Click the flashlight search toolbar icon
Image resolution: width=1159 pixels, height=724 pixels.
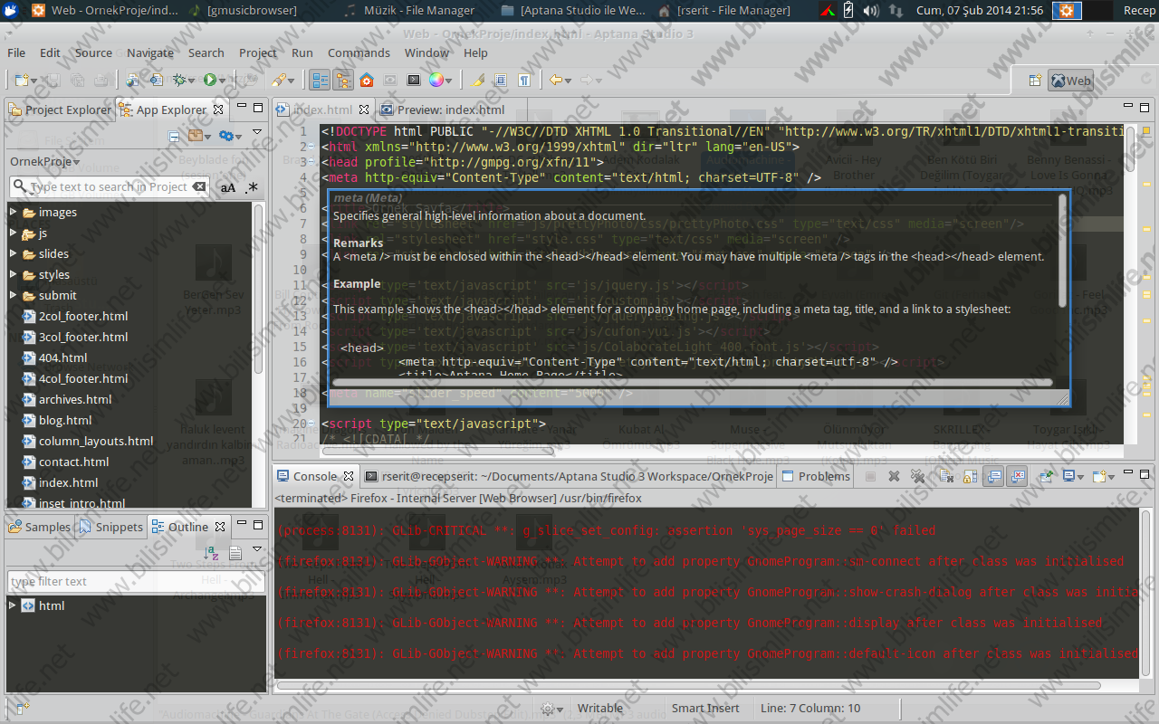point(280,80)
